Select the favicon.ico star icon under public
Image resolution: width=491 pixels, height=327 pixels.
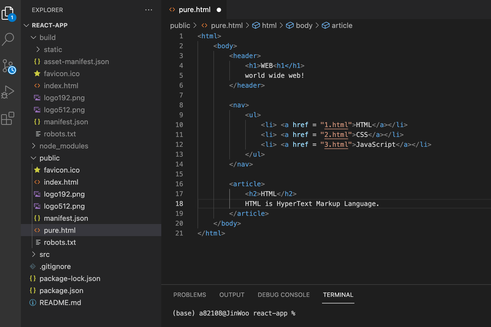tap(37, 170)
